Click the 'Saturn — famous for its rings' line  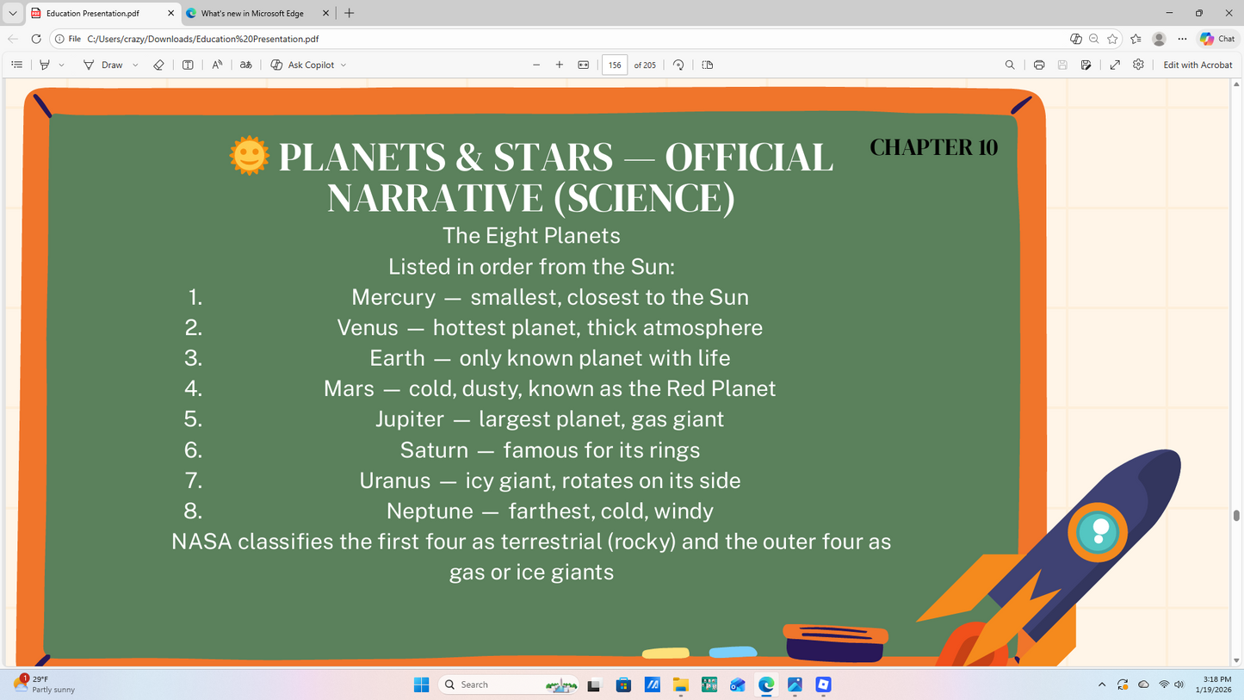[550, 449]
